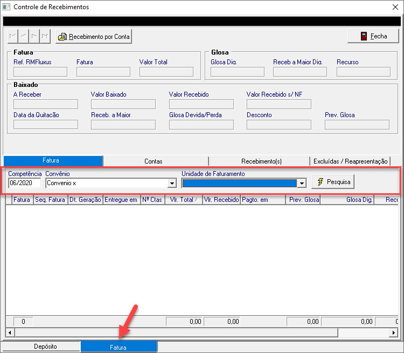Go to first record navigation arrow
Viewport: 404px width, 353px height.
12,36
